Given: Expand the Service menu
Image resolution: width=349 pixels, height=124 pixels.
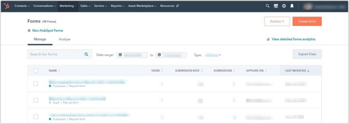Looking at the screenshot, I should 101,6.
